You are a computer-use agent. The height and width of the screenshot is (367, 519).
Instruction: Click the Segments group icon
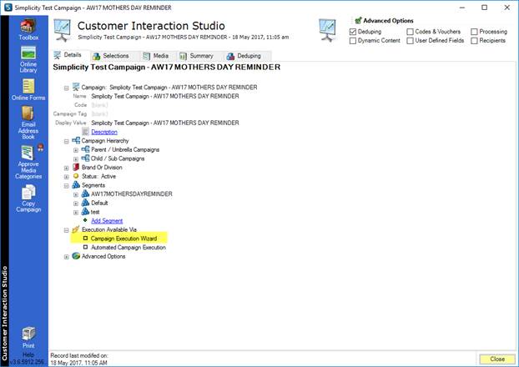pos(76,185)
